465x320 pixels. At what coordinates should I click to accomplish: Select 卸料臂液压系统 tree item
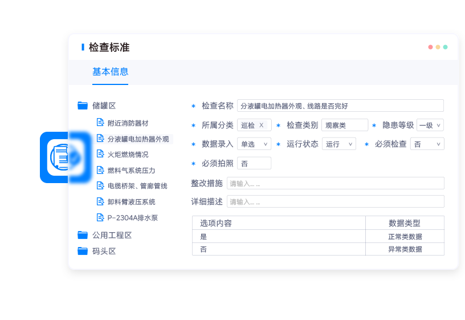[x=131, y=202]
